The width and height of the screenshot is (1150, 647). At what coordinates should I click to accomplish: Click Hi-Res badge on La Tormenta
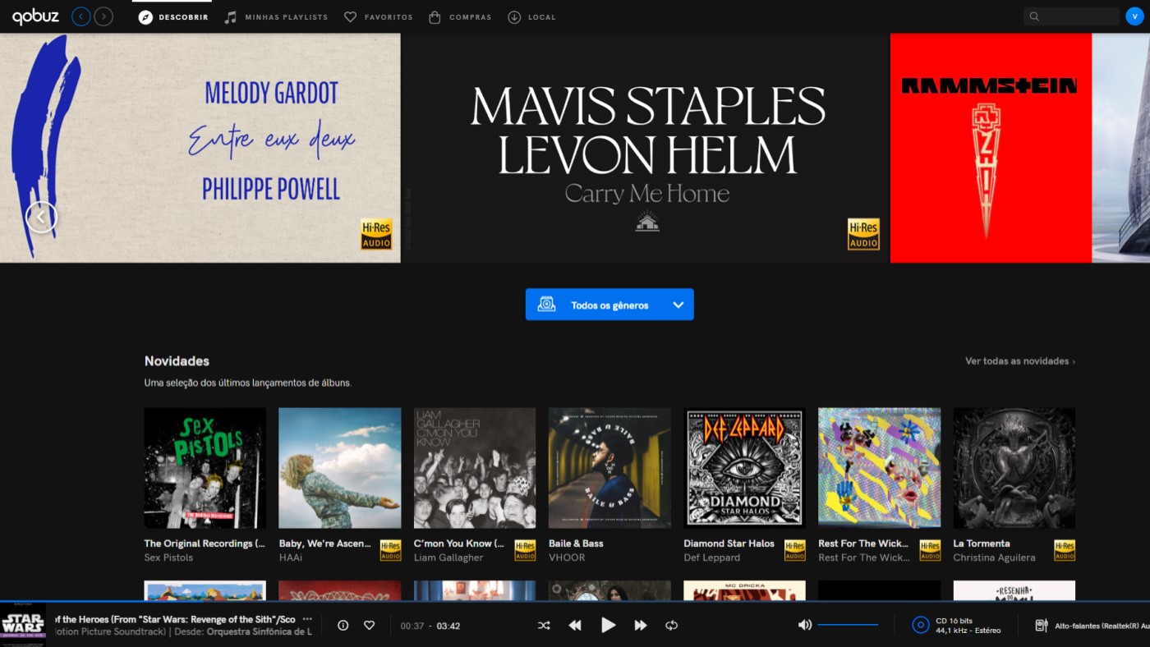[1065, 550]
